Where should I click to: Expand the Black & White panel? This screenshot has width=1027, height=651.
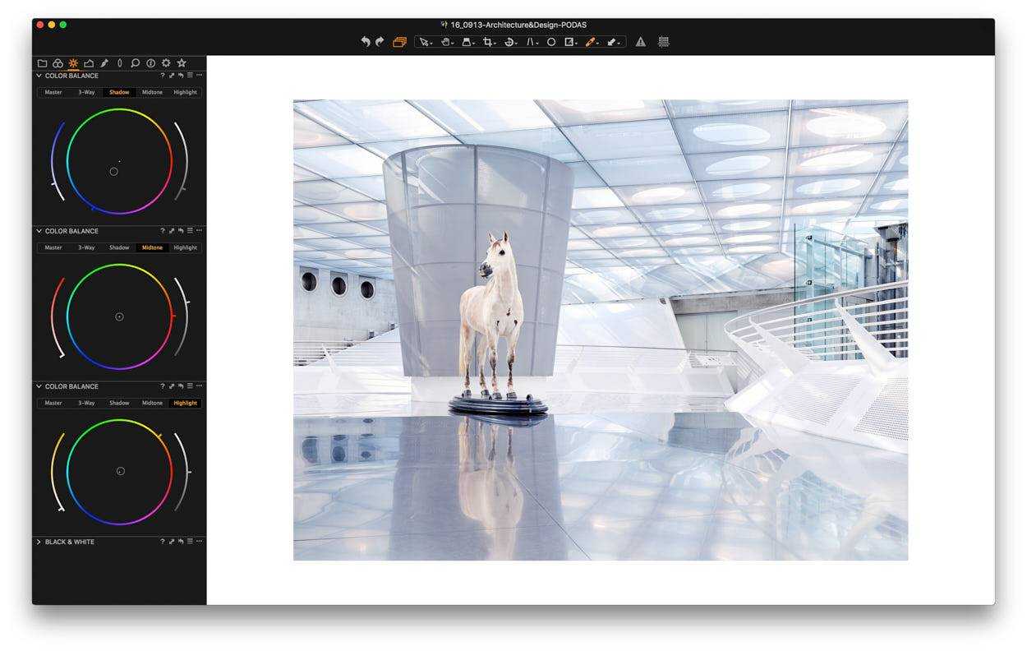pos(39,542)
